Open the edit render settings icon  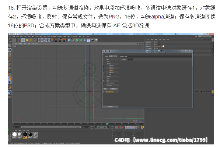pyautogui.click(x=64, y=40)
